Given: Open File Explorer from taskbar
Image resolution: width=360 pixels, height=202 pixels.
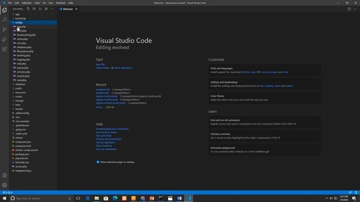Looking at the screenshot, I should coord(97,198).
